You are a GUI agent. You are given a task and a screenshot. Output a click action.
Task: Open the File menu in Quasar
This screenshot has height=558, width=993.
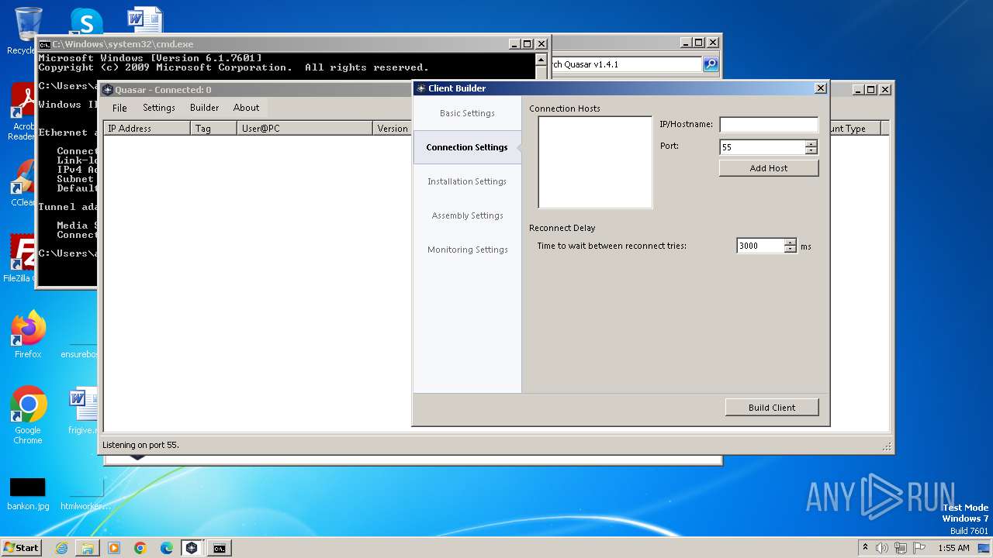pyautogui.click(x=119, y=108)
